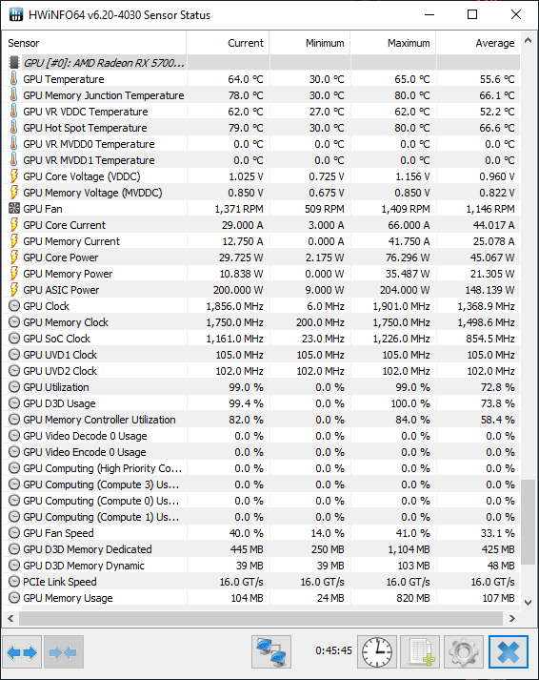Select the GPU Core Current label
Viewport: 539px width, 680px height.
pyautogui.click(x=64, y=225)
